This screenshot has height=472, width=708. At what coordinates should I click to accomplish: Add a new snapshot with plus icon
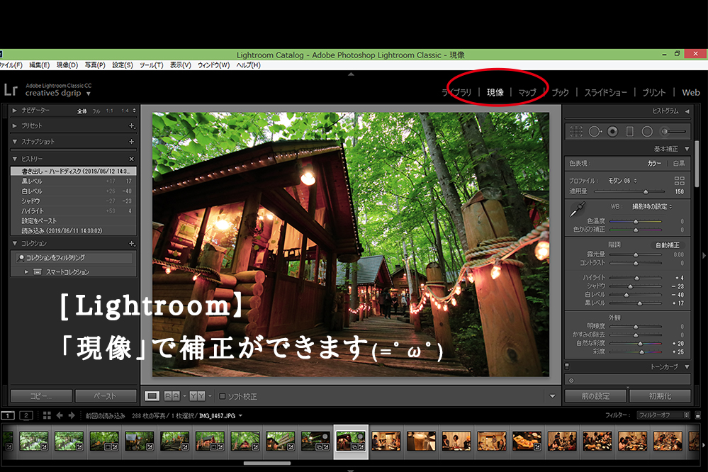132,141
